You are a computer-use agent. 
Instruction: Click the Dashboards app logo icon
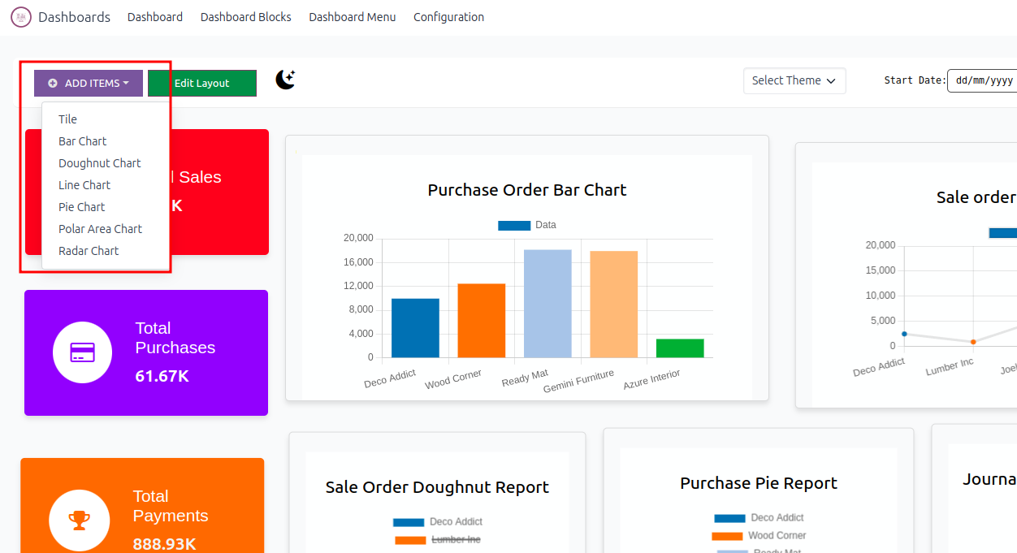tap(21, 17)
